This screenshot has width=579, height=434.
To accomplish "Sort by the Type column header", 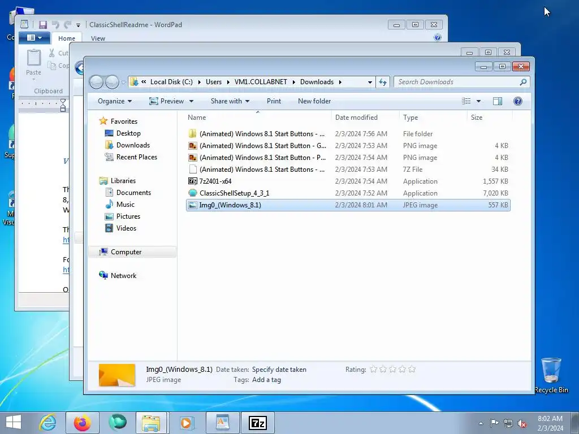I will click(411, 118).
